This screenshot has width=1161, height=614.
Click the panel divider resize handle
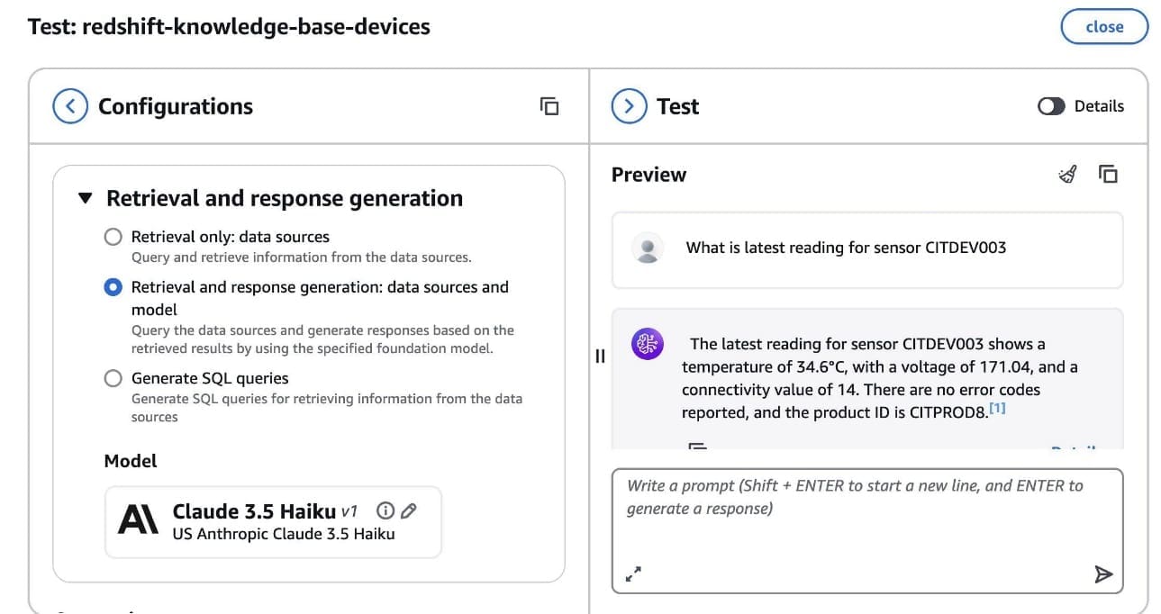pos(600,356)
